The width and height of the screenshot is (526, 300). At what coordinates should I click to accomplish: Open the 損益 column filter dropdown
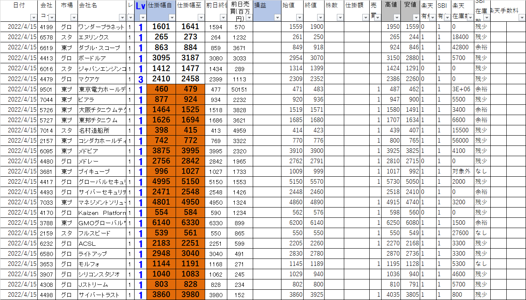[x=277, y=18]
